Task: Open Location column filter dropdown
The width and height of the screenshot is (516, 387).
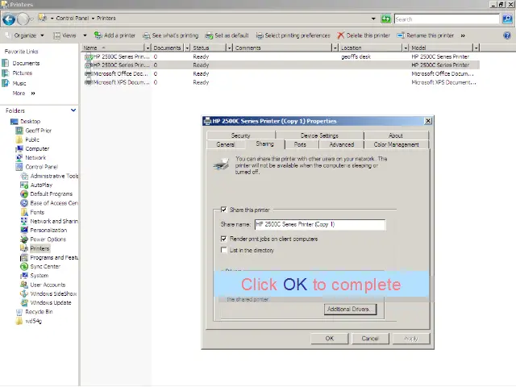Action: tap(406, 48)
